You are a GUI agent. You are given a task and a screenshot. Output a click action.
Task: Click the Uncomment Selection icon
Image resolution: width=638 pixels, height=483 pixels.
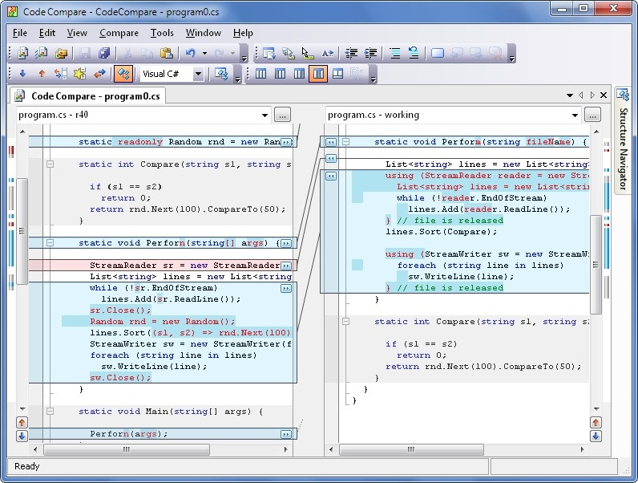(x=414, y=53)
